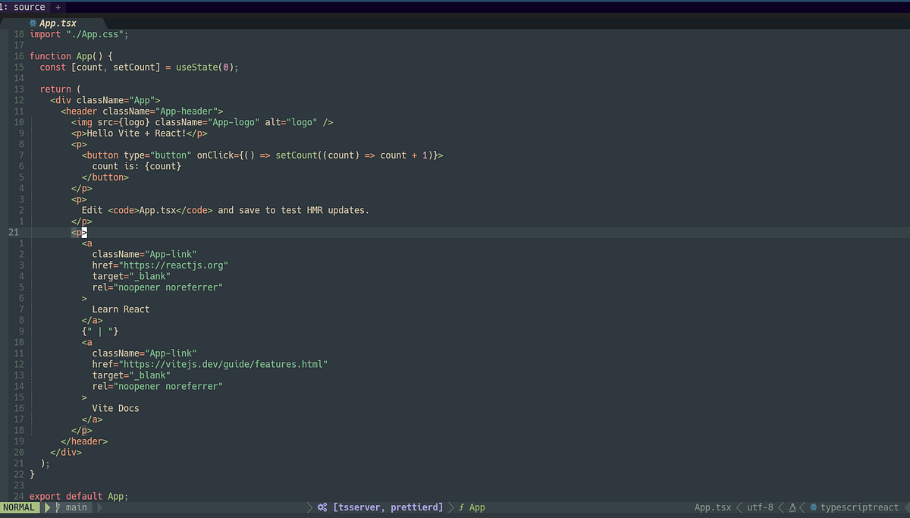Image resolution: width=910 pixels, height=518 pixels.
Task: Click the utf-8 encoding indicator
Action: [x=759, y=507]
